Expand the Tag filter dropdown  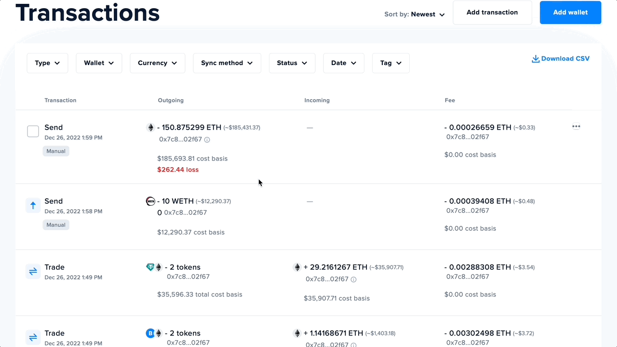tap(391, 63)
